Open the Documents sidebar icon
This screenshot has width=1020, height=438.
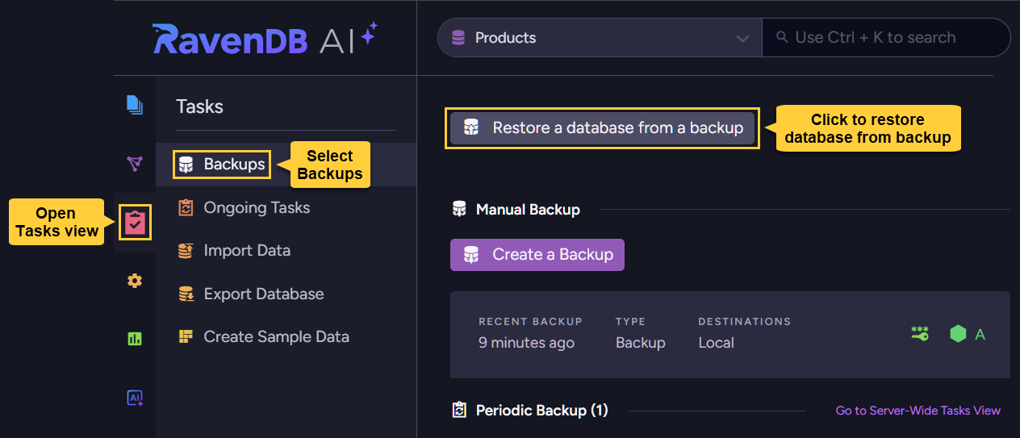tap(135, 105)
